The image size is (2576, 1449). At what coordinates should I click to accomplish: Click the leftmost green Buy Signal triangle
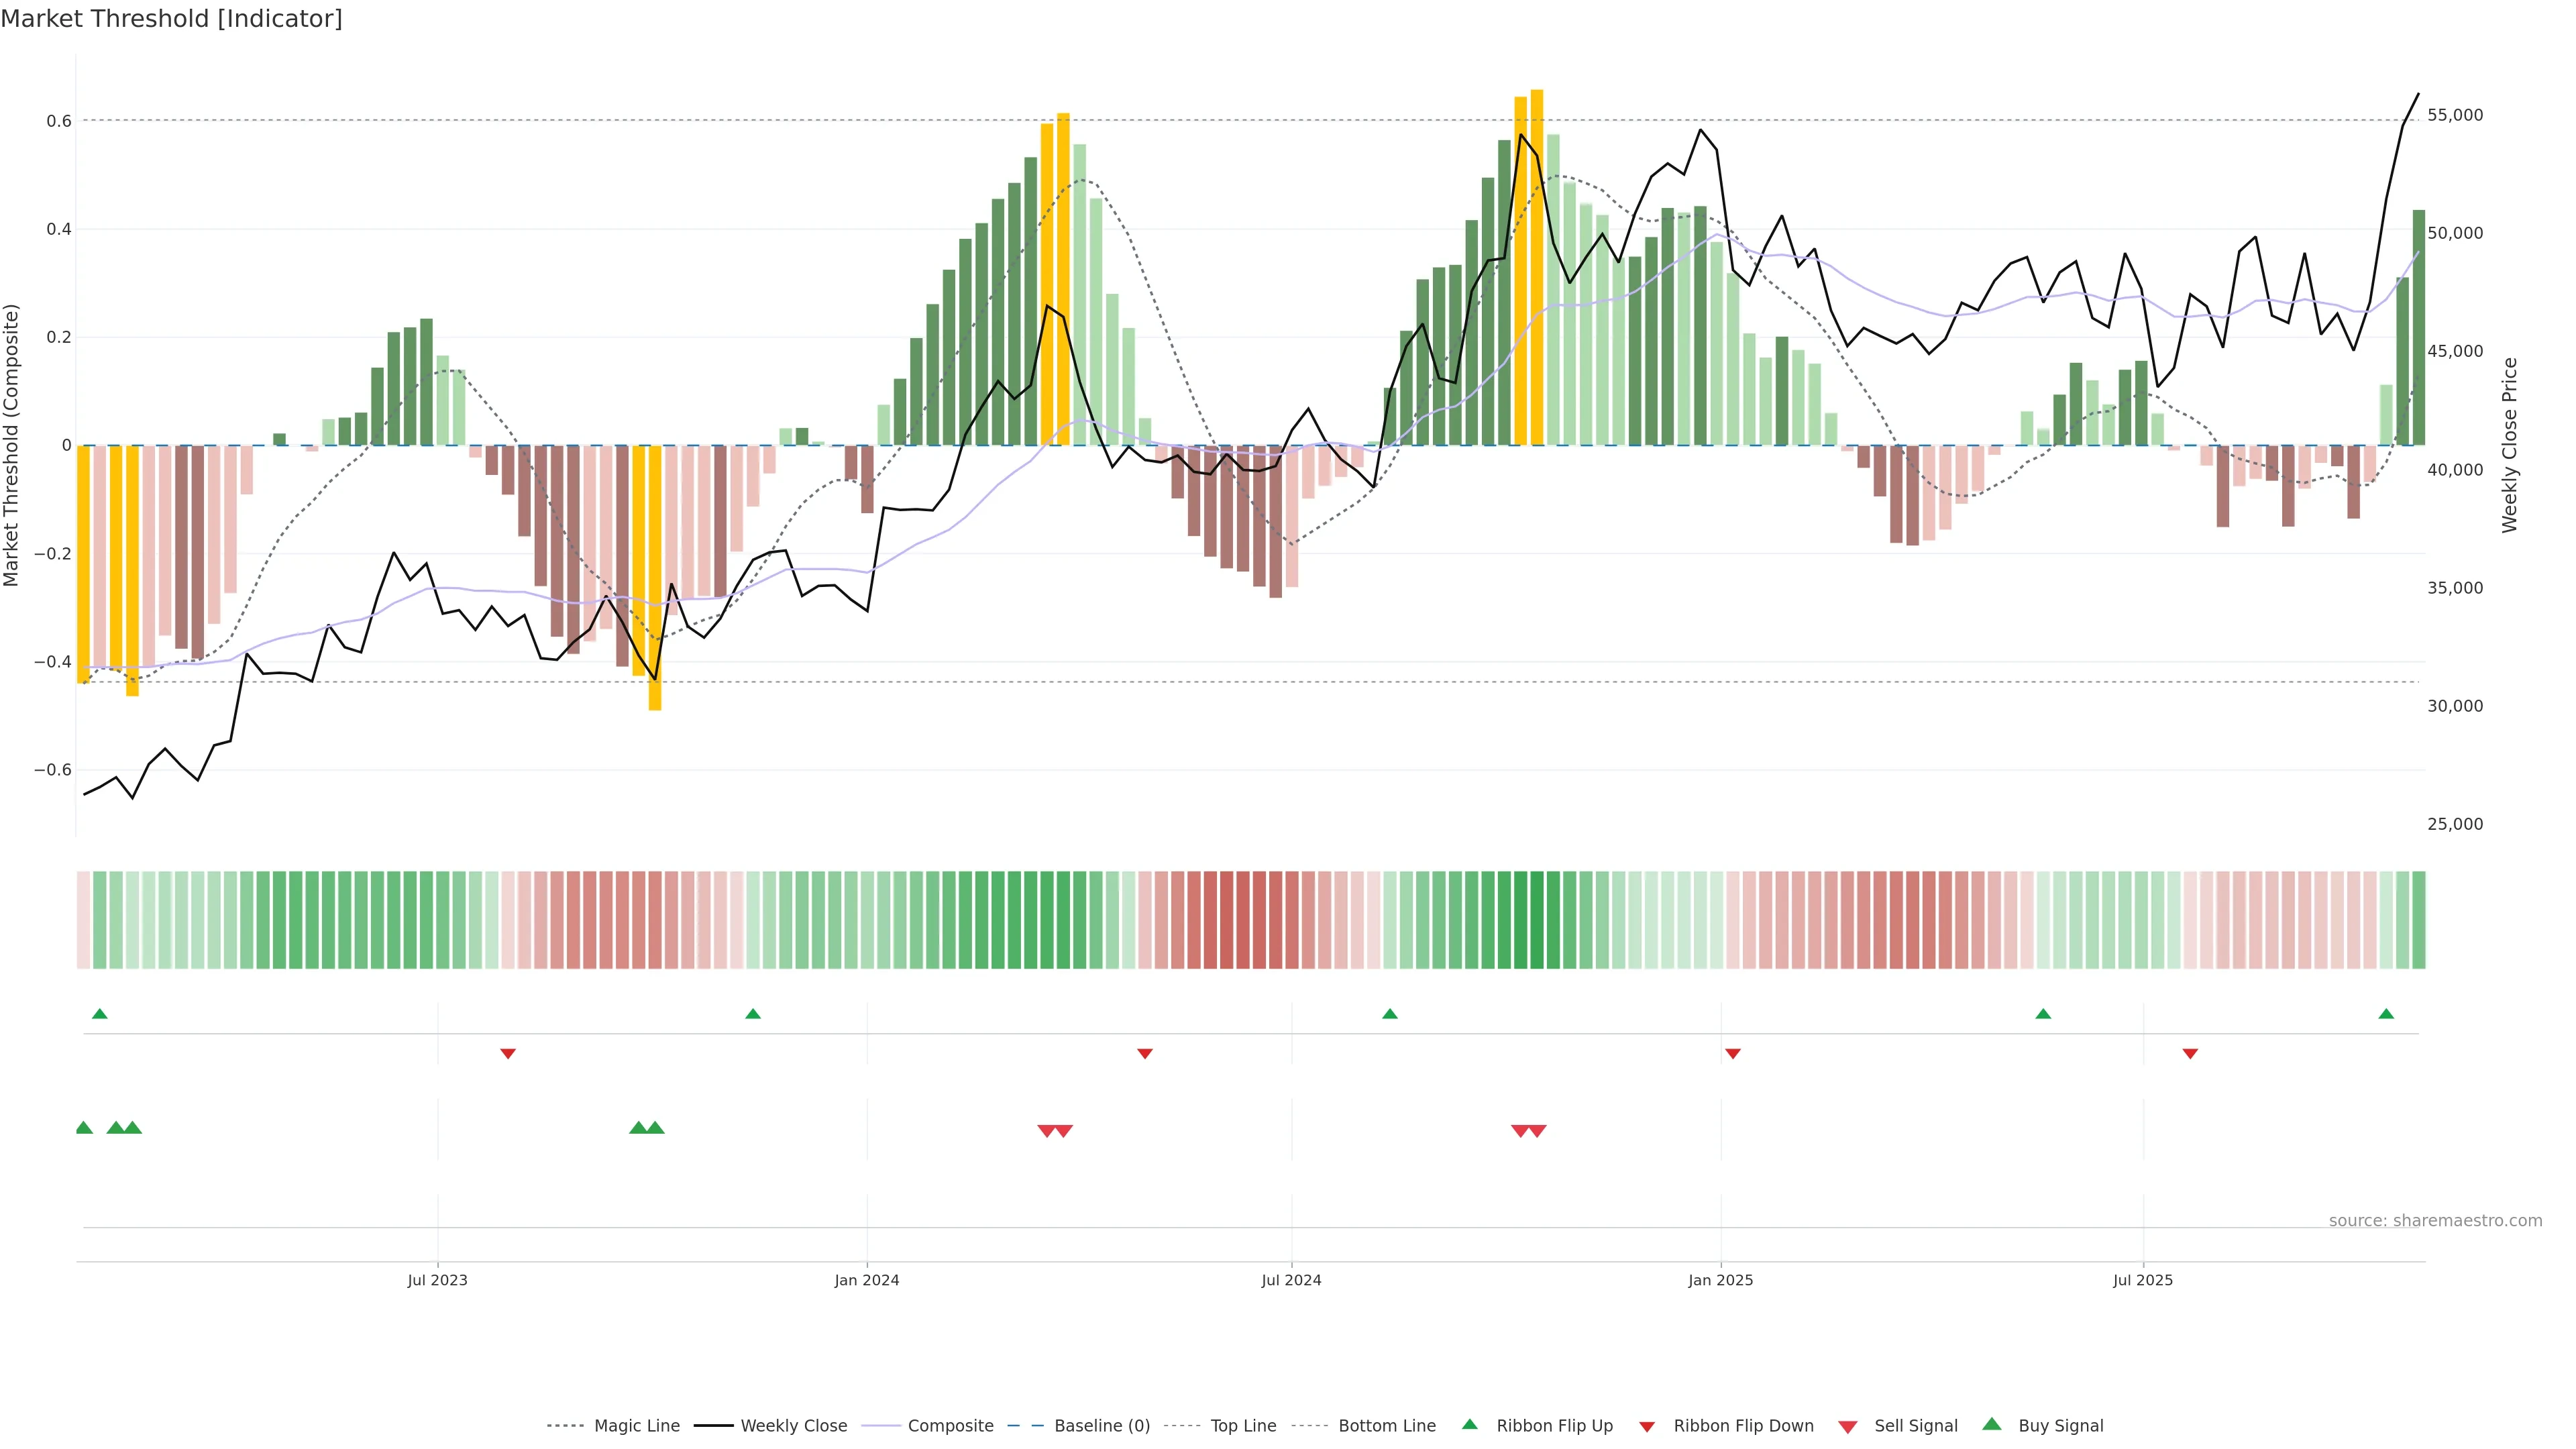point(84,1128)
